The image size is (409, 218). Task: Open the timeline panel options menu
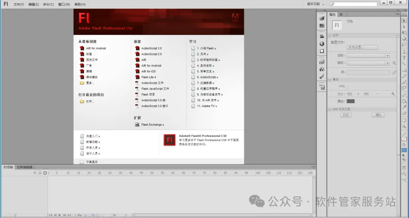(x=313, y=167)
